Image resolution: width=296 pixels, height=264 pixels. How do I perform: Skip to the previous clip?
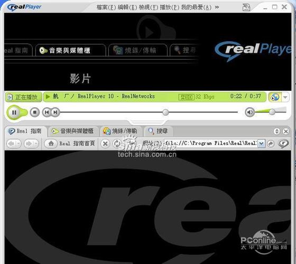coord(47,112)
